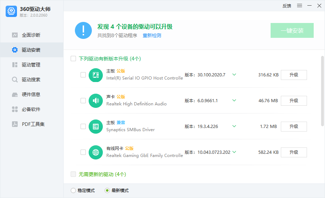Click the Realtek Gaming GbE globe icon
The height and width of the screenshot is (198, 325).
click(x=96, y=152)
